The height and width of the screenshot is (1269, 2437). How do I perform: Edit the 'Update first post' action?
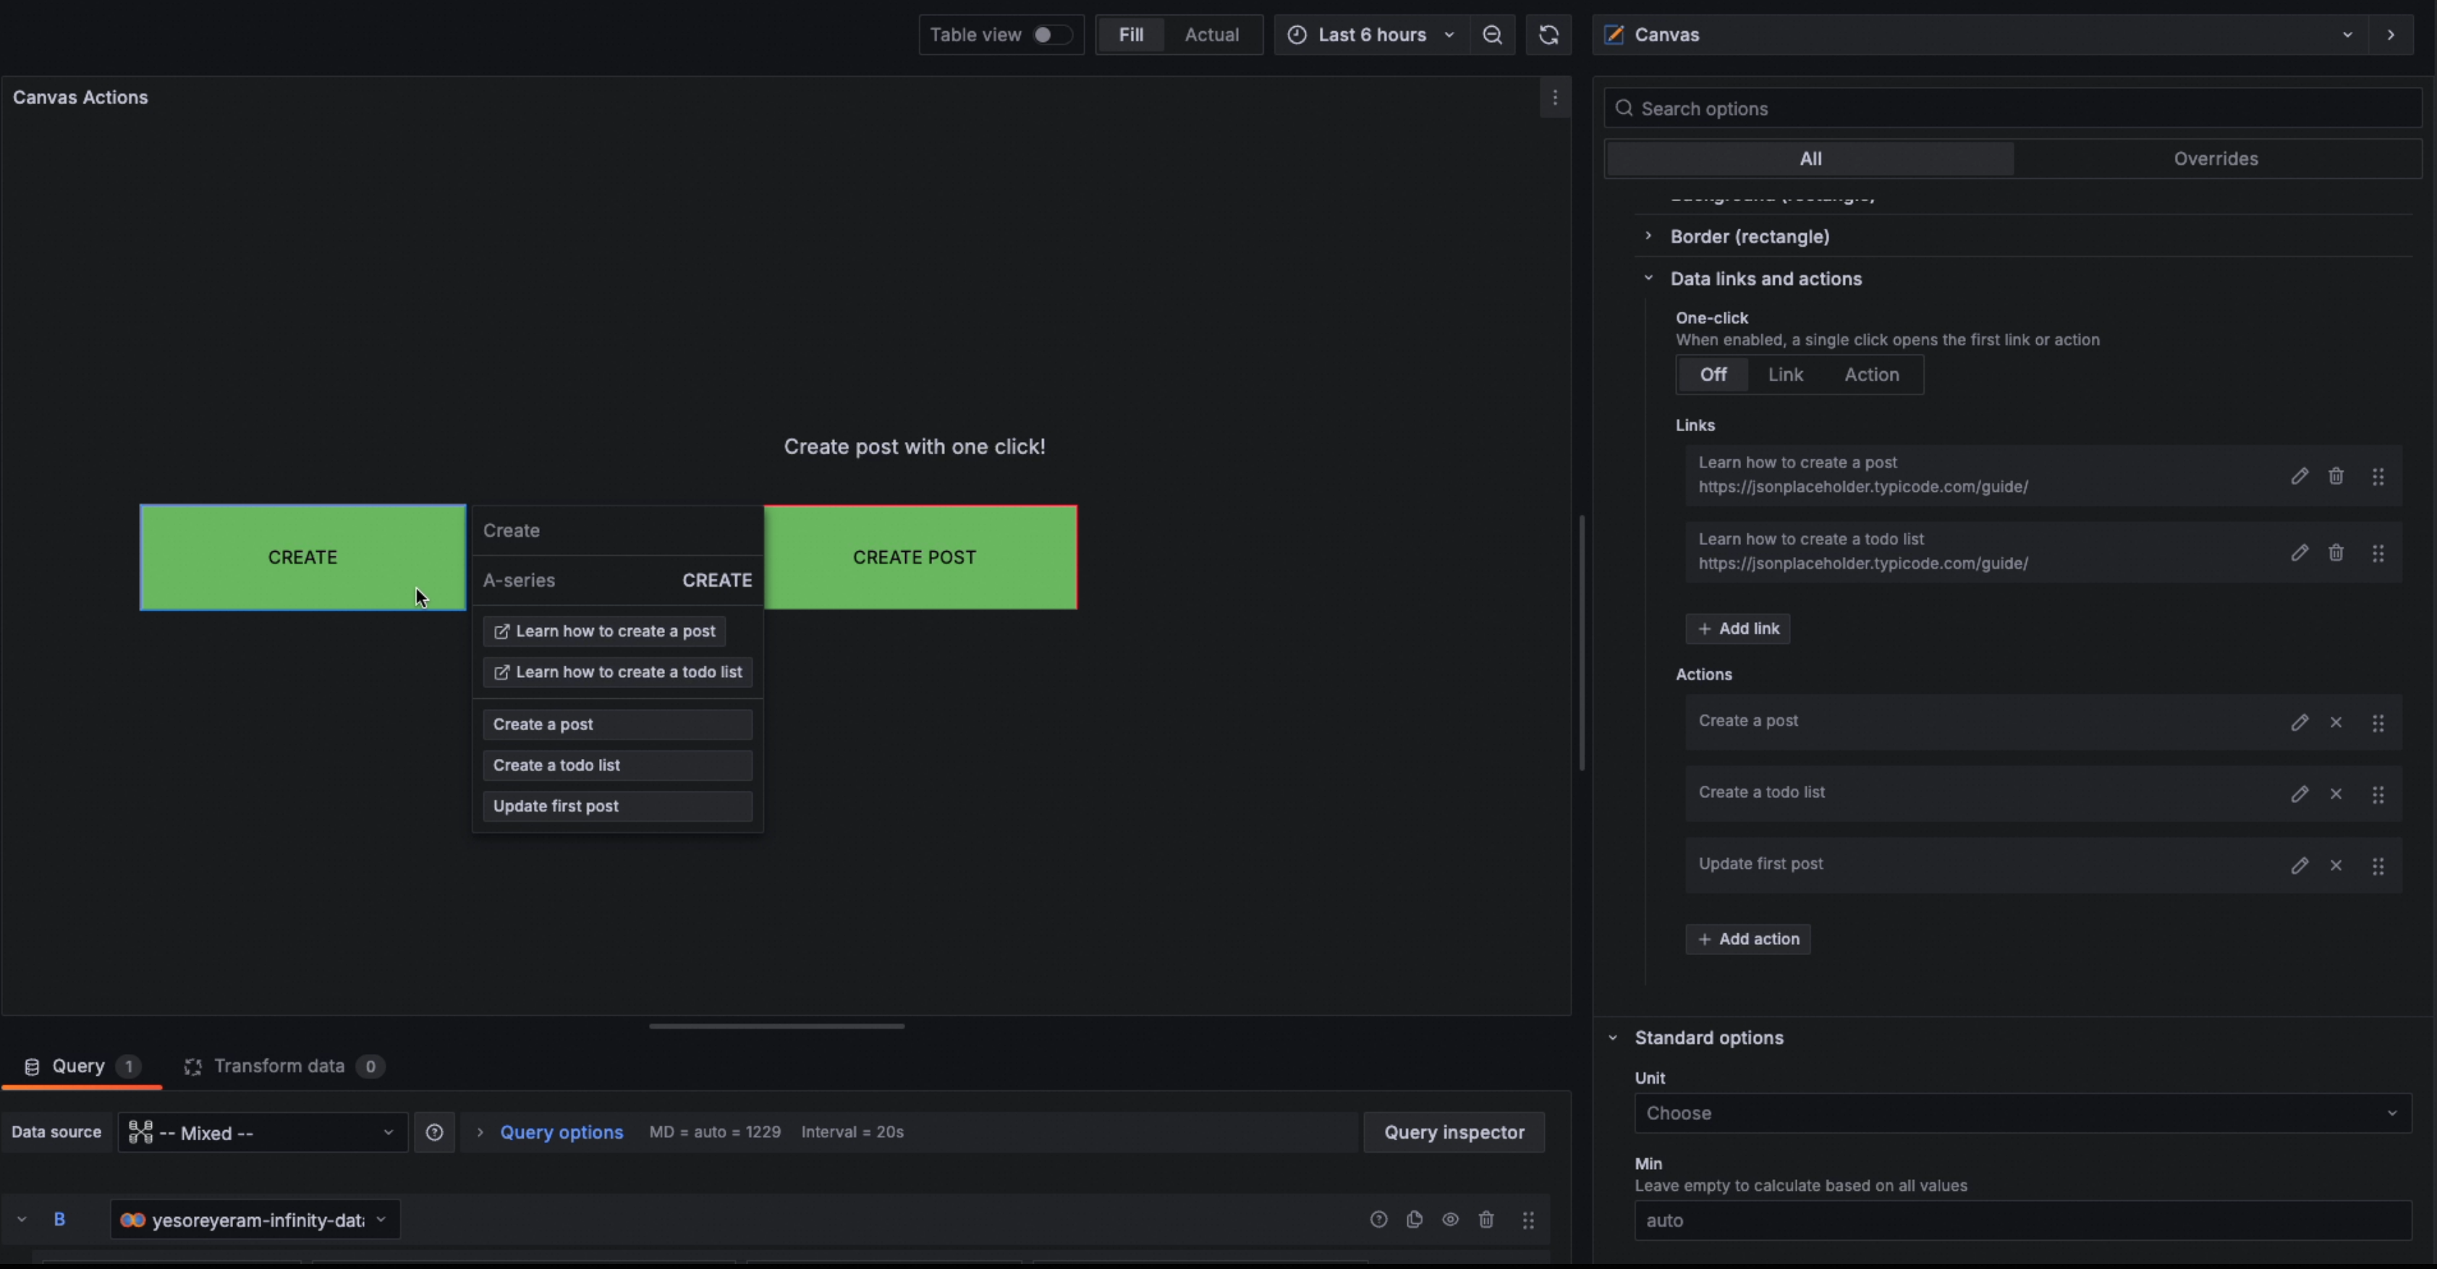[x=2299, y=865]
